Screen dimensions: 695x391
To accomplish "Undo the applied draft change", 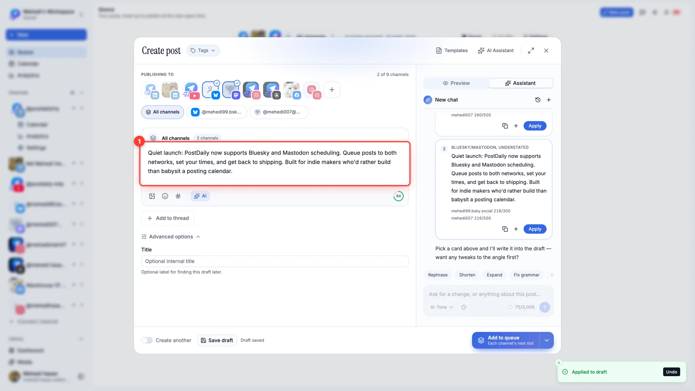I will tap(671, 372).
